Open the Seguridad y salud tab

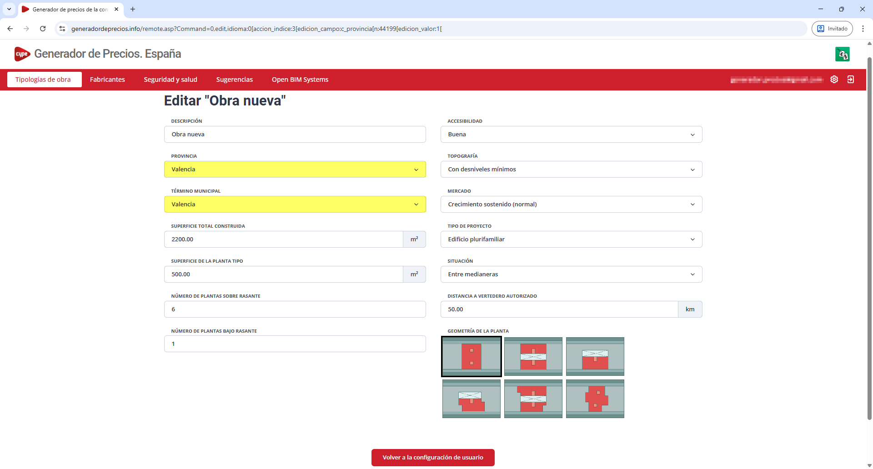pyautogui.click(x=171, y=80)
